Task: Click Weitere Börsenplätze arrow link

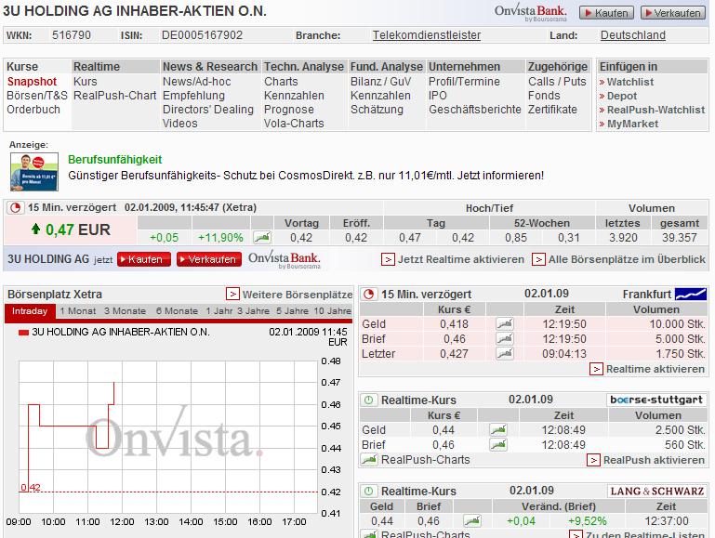Action: click(290, 294)
